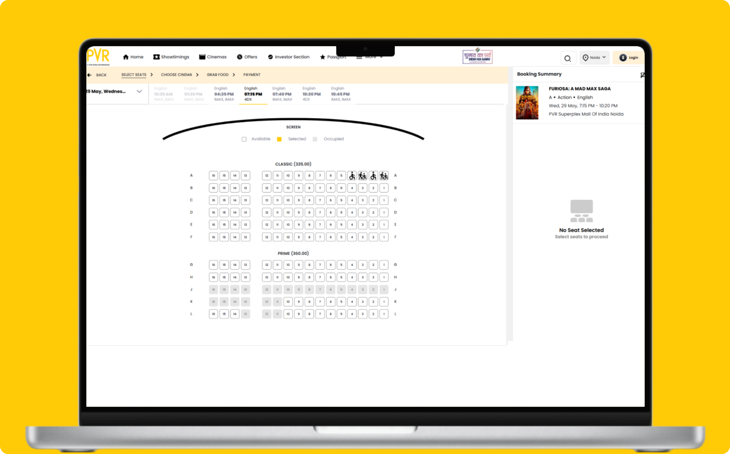730x454 pixels.
Task: Click the Available legend swatch
Action: coord(244,139)
